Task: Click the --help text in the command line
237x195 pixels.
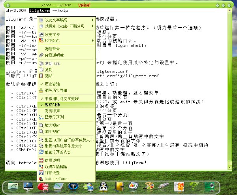Action: (x=60, y=11)
